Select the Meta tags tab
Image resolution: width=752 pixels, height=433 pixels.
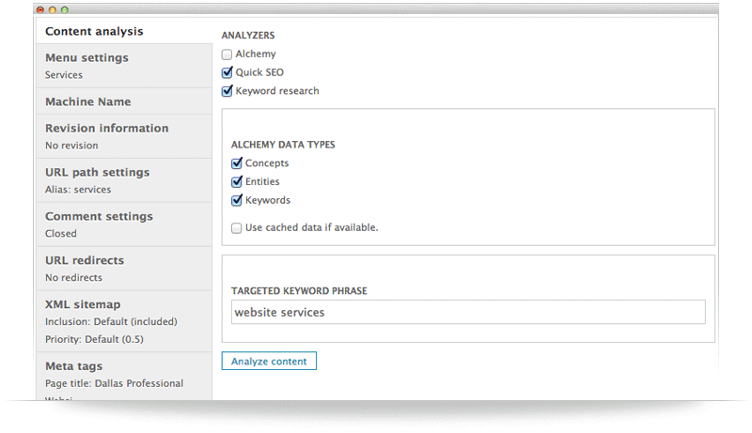click(124, 376)
